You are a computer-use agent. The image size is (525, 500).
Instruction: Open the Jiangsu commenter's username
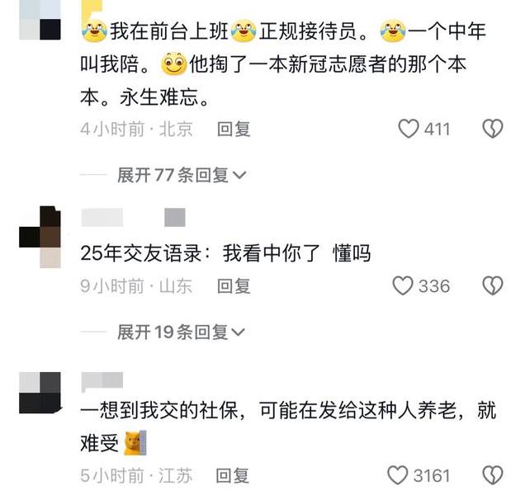[102, 381]
